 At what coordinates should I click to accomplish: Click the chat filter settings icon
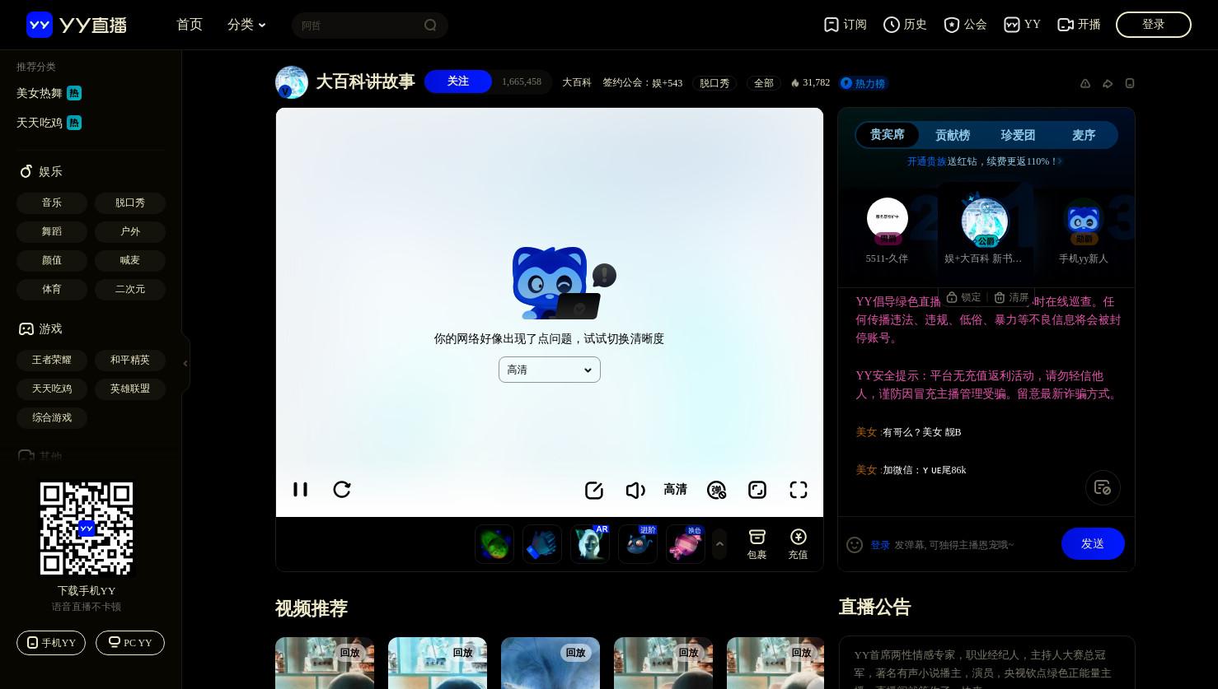click(x=1103, y=488)
